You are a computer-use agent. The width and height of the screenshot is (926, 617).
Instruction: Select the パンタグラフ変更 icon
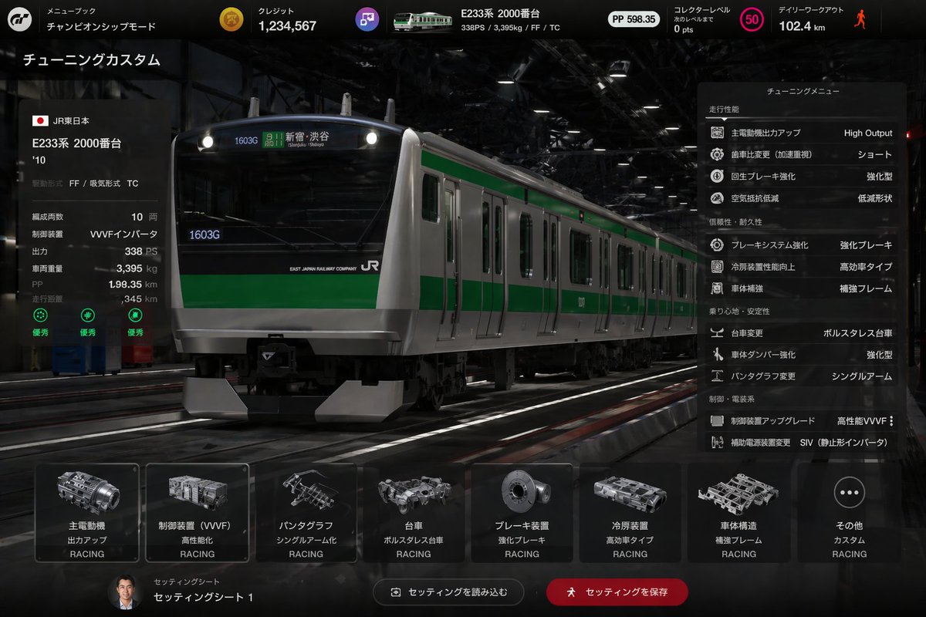(x=717, y=376)
